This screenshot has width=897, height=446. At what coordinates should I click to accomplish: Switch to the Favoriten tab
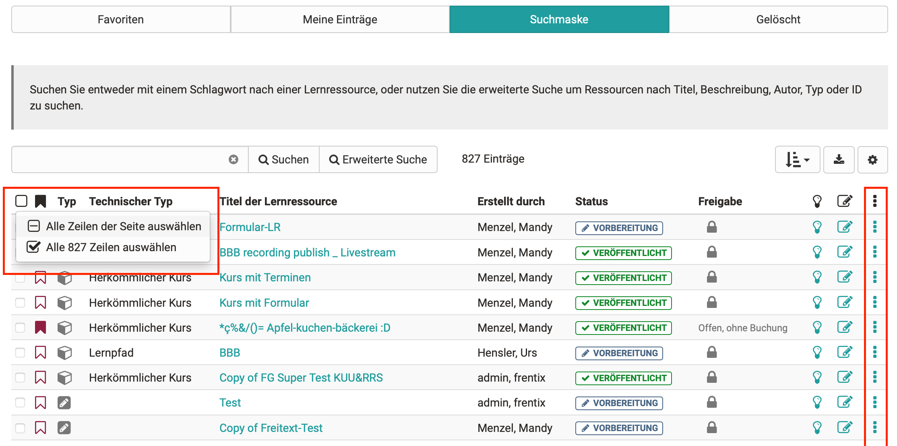(x=121, y=19)
